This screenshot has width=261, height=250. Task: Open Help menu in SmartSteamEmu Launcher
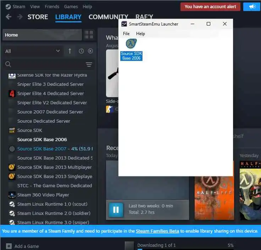pyautogui.click(x=140, y=34)
